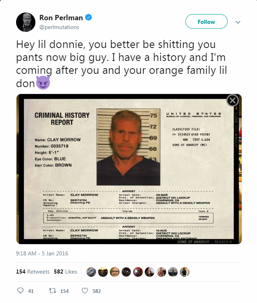257x303 pixels.
Task: Click the third liker avatar, woman with glasses
Action: pos(115,272)
